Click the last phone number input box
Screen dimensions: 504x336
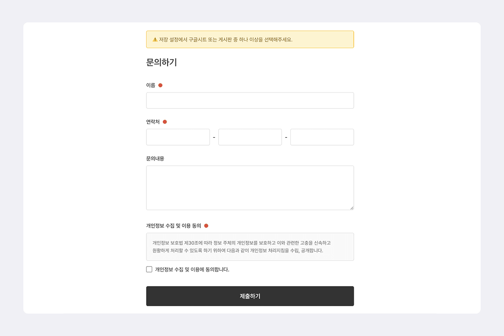(322, 137)
